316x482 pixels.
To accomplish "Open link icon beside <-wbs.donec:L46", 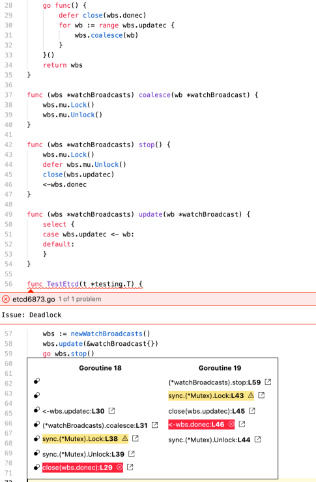I will click(242, 424).
